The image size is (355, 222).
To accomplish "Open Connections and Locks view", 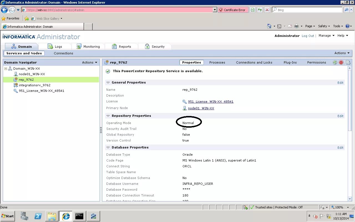I will (254, 62).
